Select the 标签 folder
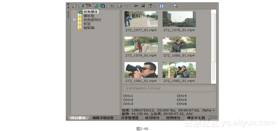 click(x=87, y=24)
